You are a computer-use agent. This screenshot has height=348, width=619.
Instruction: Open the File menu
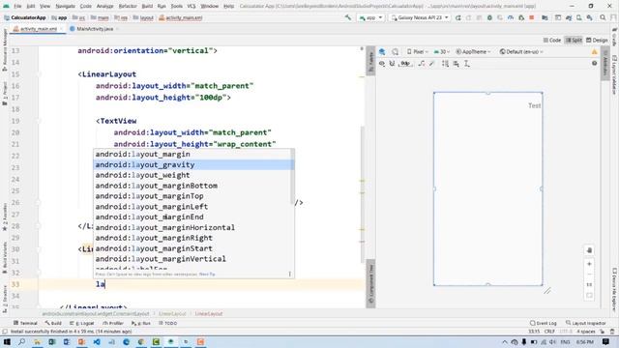point(17,7)
